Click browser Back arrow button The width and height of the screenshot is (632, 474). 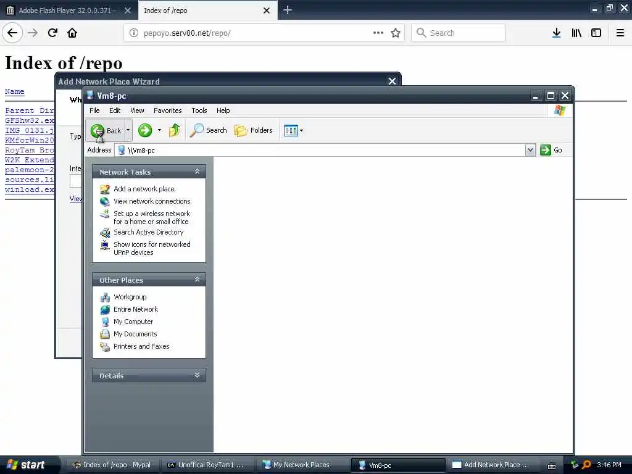12,33
